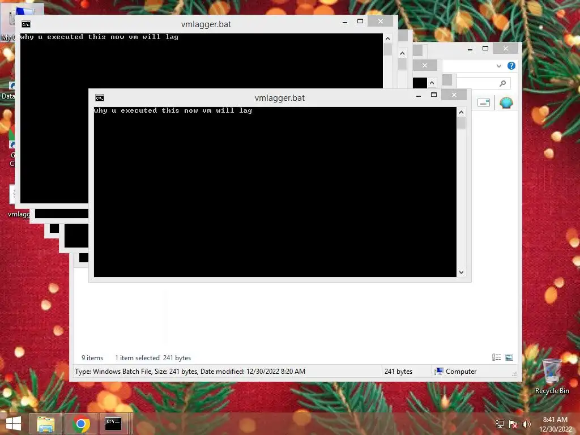The width and height of the screenshot is (580, 435).
Task: Launch Google Chrome from the taskbar
Action: click(x=81, y=424)
